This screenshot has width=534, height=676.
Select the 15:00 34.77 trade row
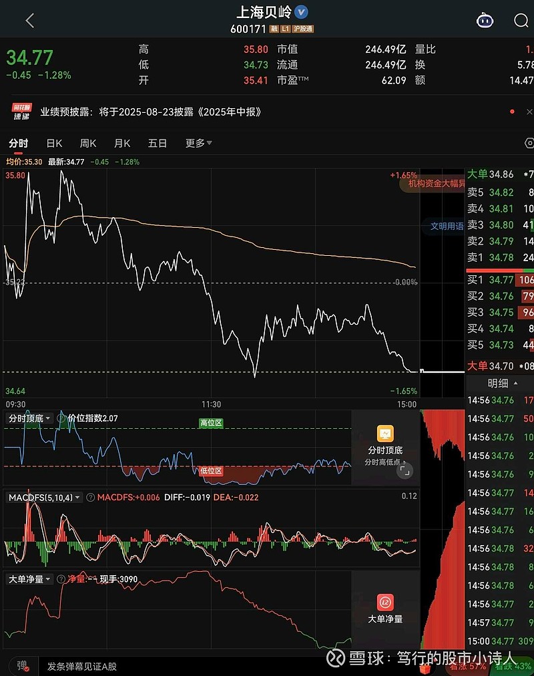coord(500,641)
